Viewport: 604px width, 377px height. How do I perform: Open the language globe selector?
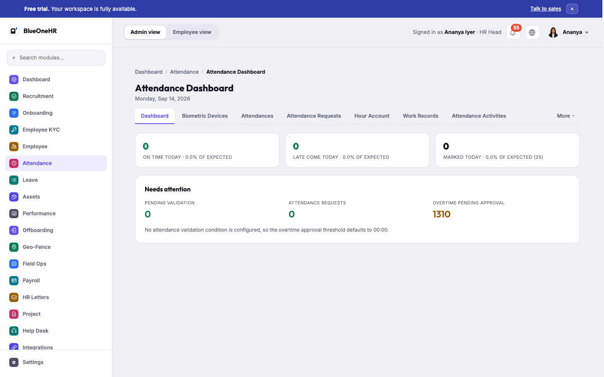click(532, 32)
